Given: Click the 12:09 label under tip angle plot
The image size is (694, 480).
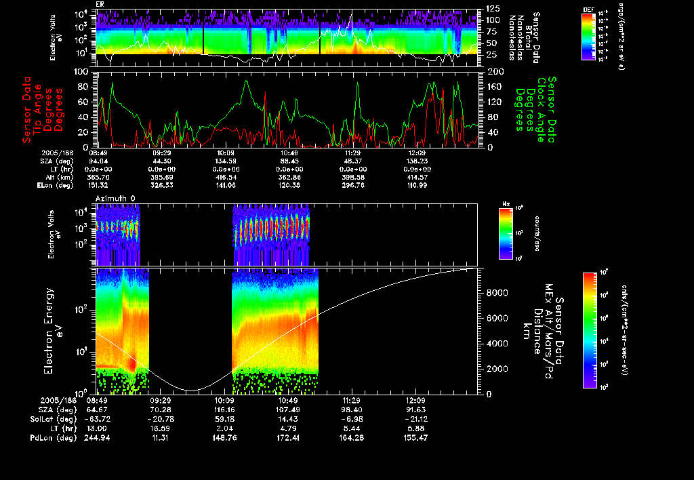Looking at the screenshot, I should pyautogui.click(x=418, y=154).
